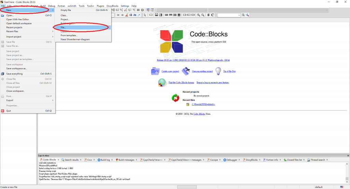This screenshot has width=350, height=189.
Task: Expand the Import project submenu
Action: pyautogui.click(x=53, y=37)
